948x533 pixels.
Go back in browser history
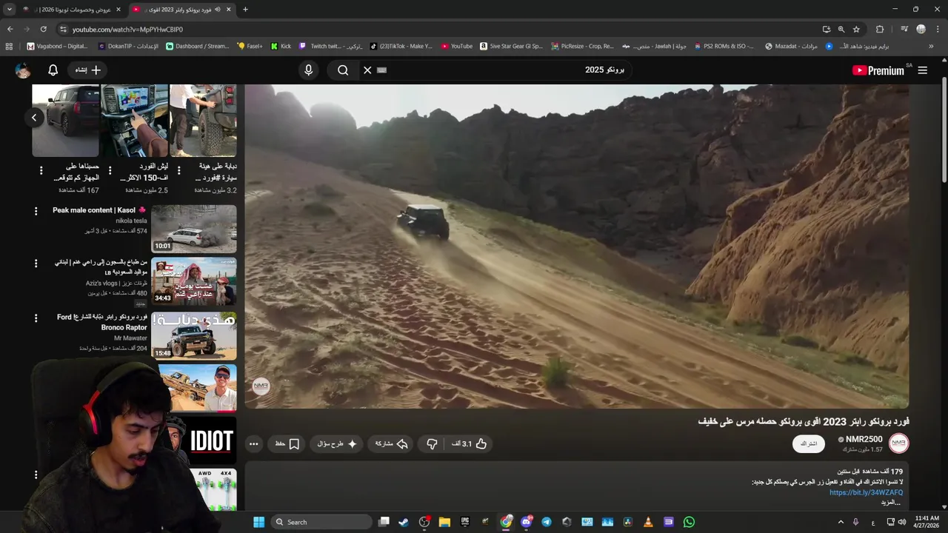[10, 29]
